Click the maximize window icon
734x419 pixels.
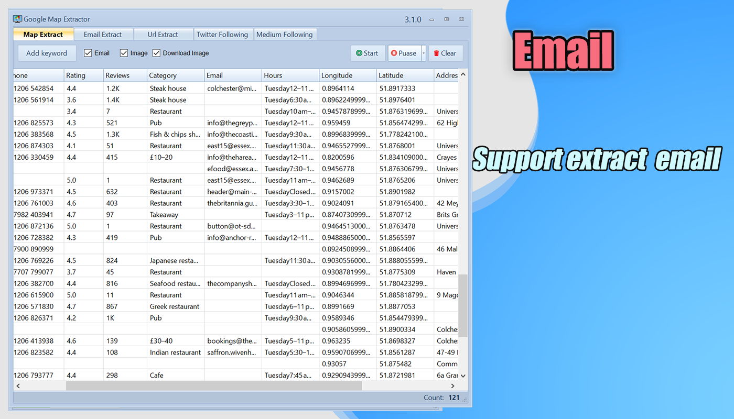click(x=447, y=19)
